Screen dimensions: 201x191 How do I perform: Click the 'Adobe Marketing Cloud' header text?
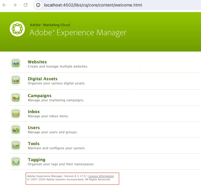click(x=50, y=25)
